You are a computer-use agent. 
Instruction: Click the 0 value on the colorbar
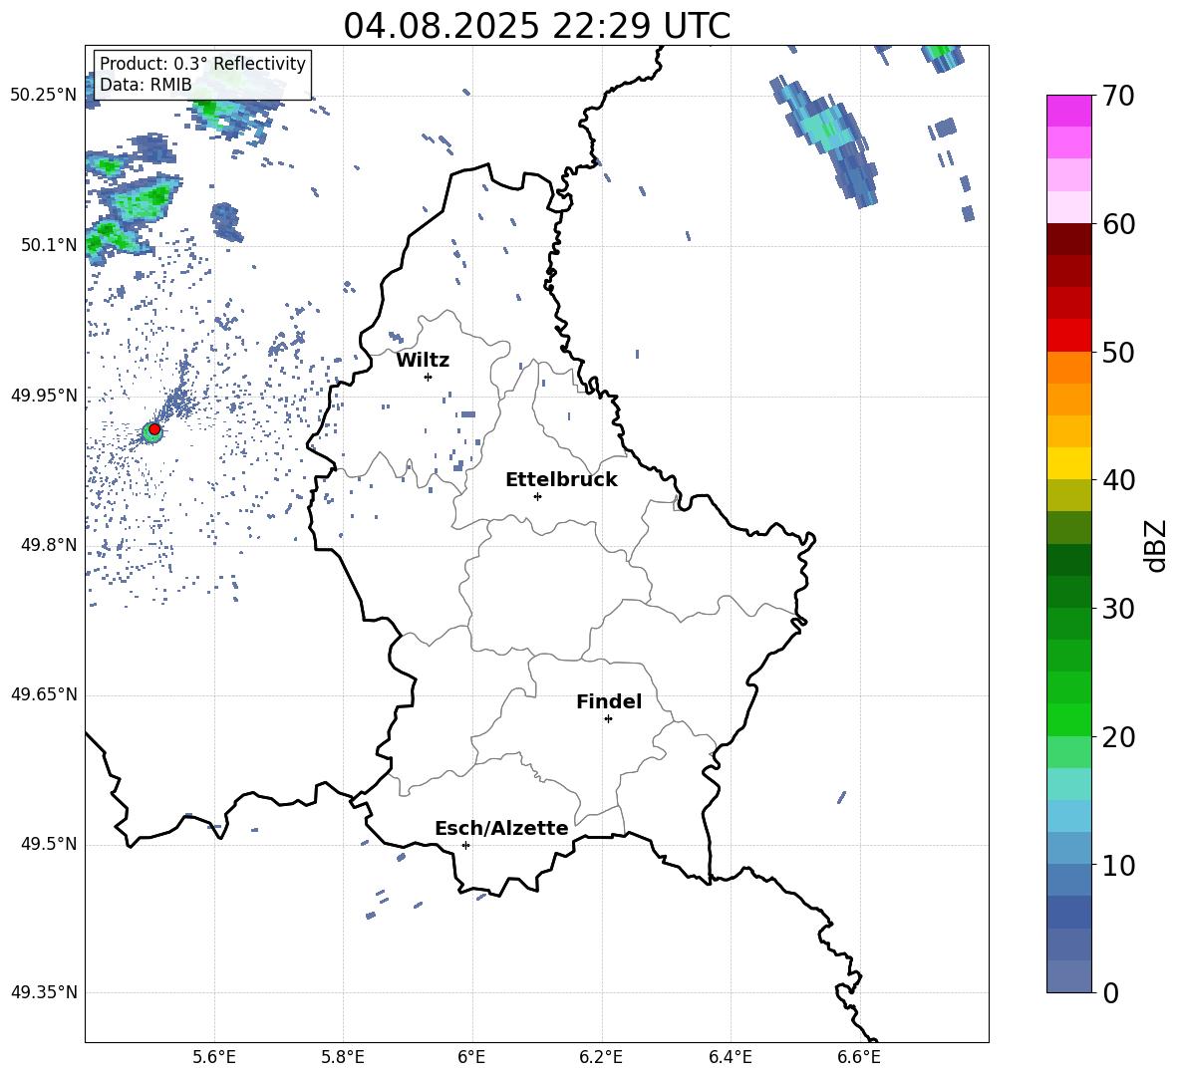tap(1111, 992)
